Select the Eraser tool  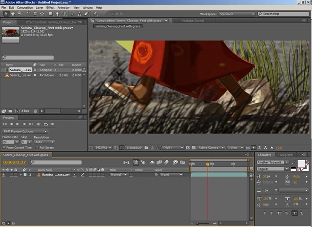tap(86, 14)
